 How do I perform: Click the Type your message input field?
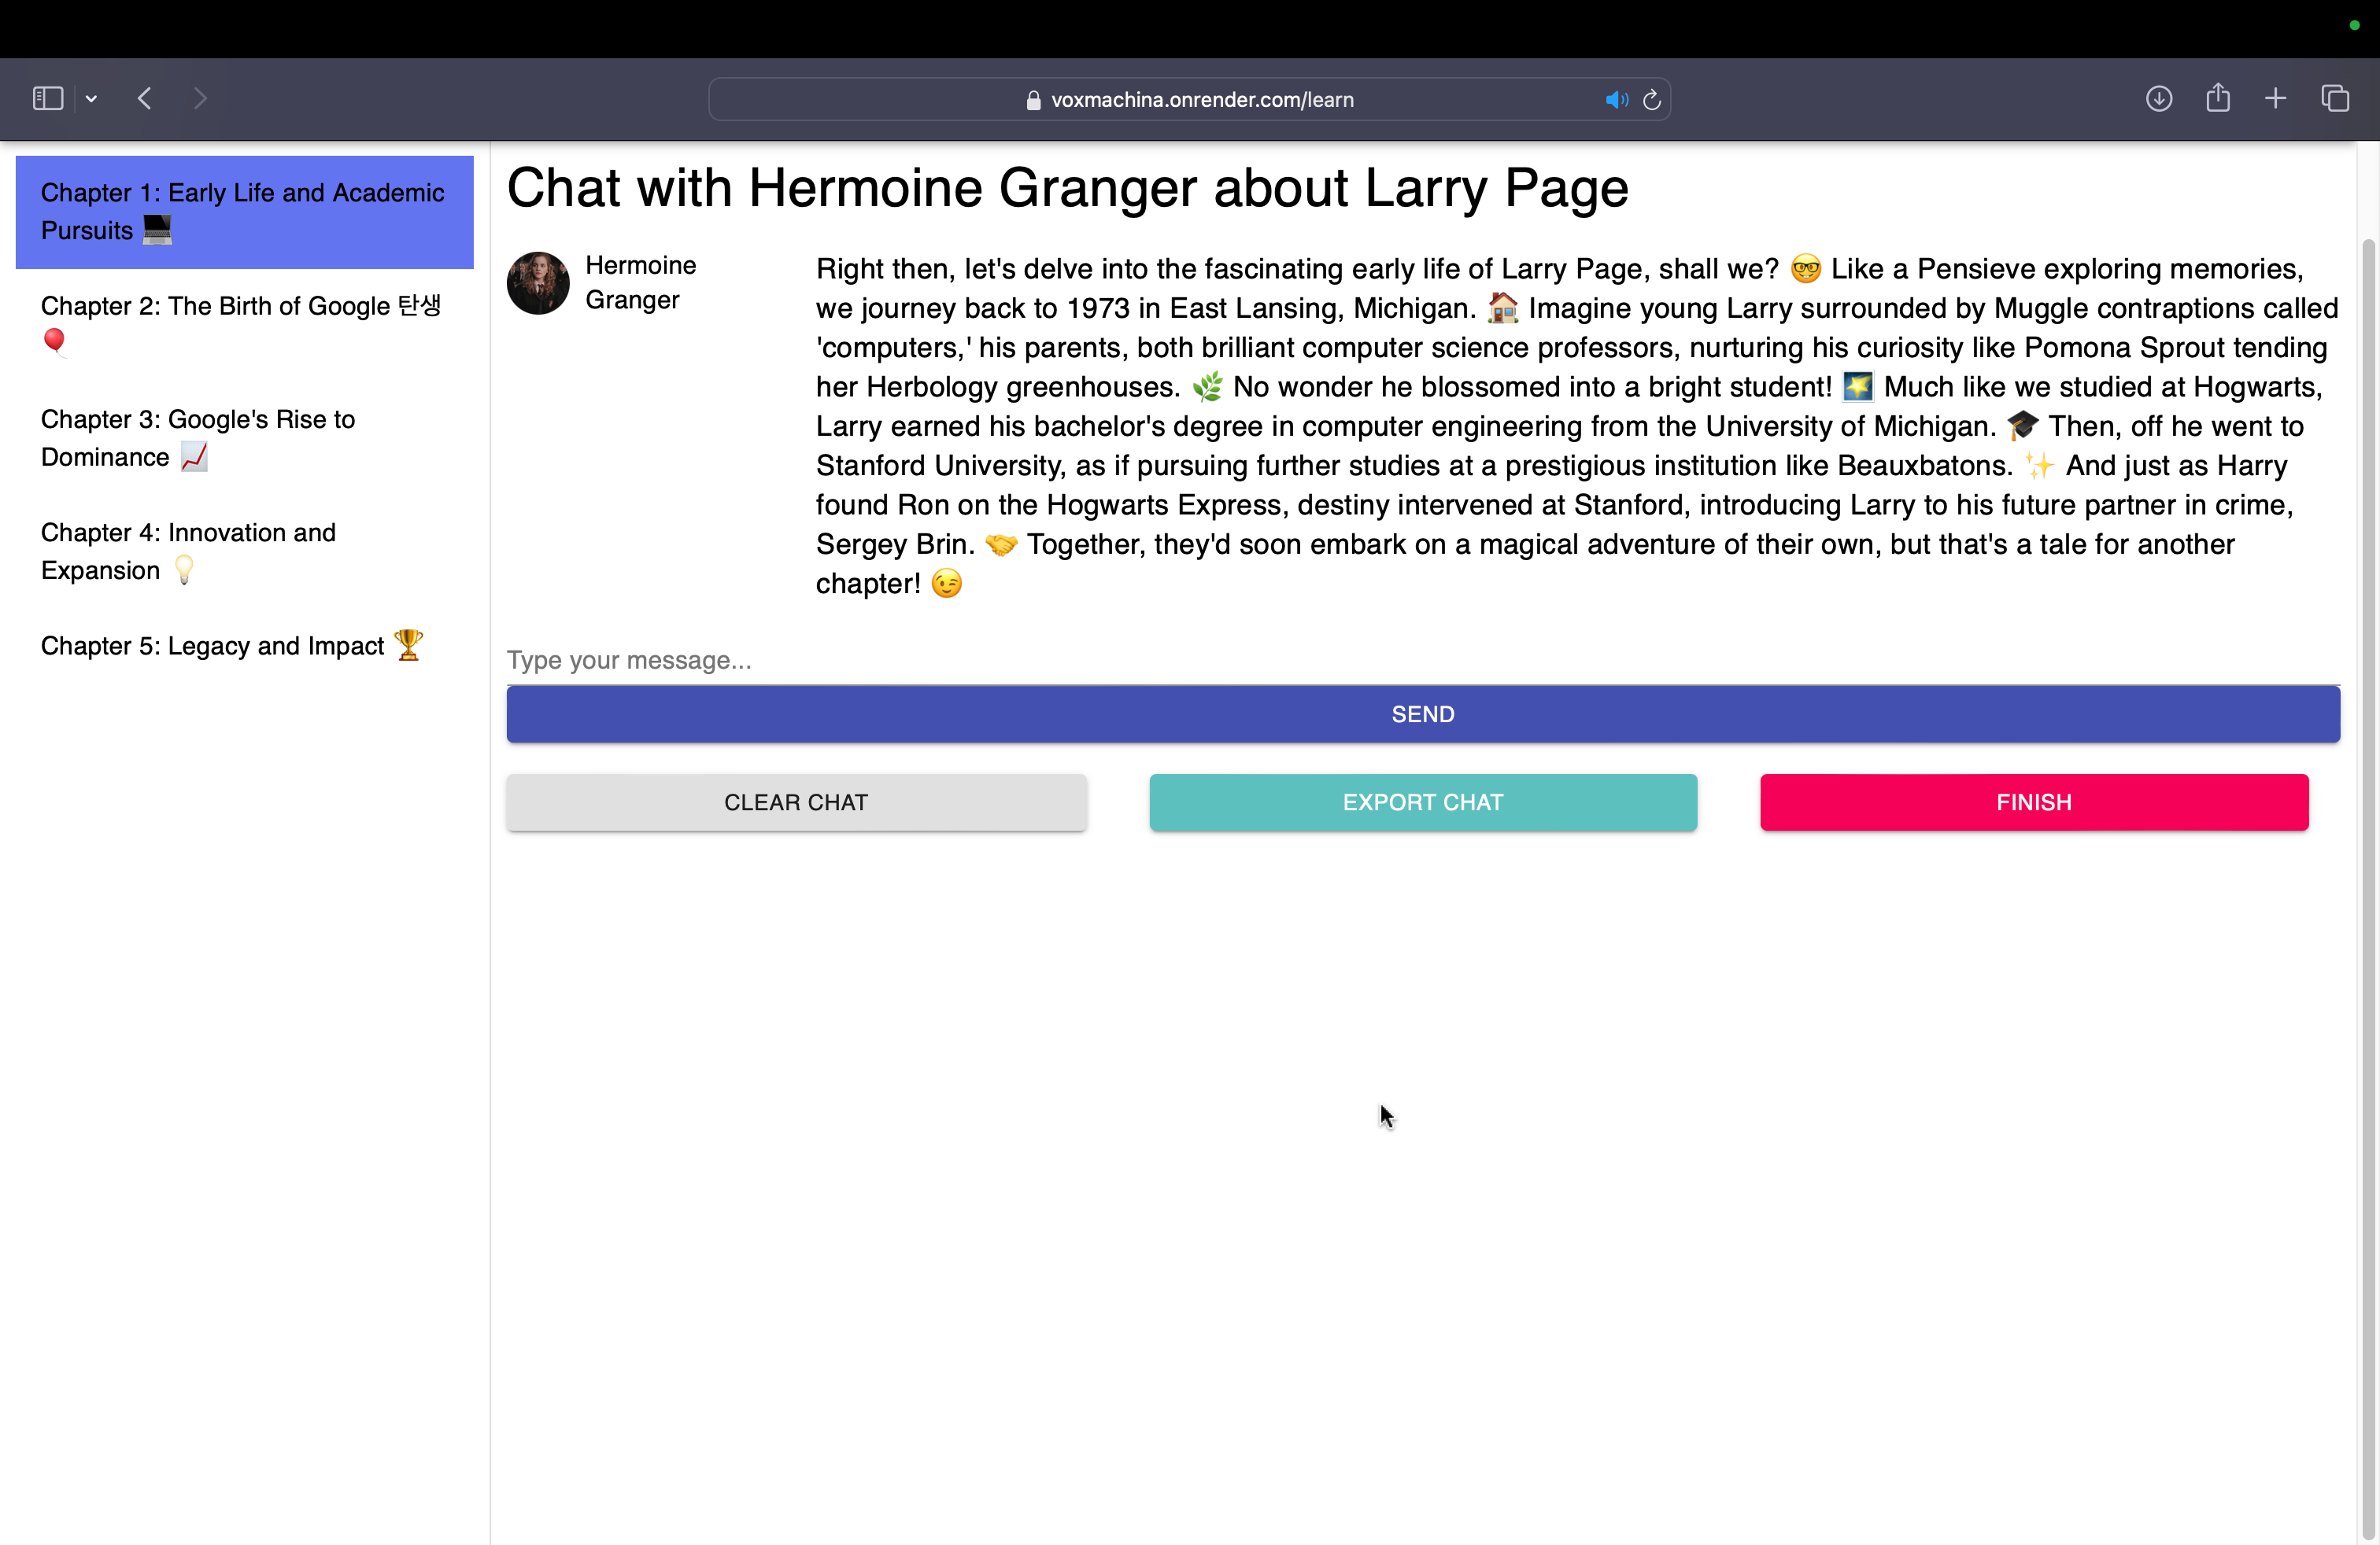[x=1422, y=661]
